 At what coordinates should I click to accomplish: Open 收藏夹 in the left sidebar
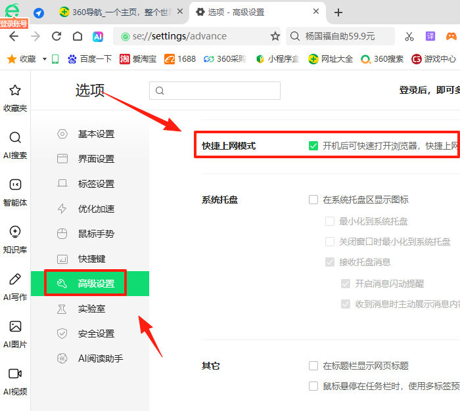pos(15,98)
